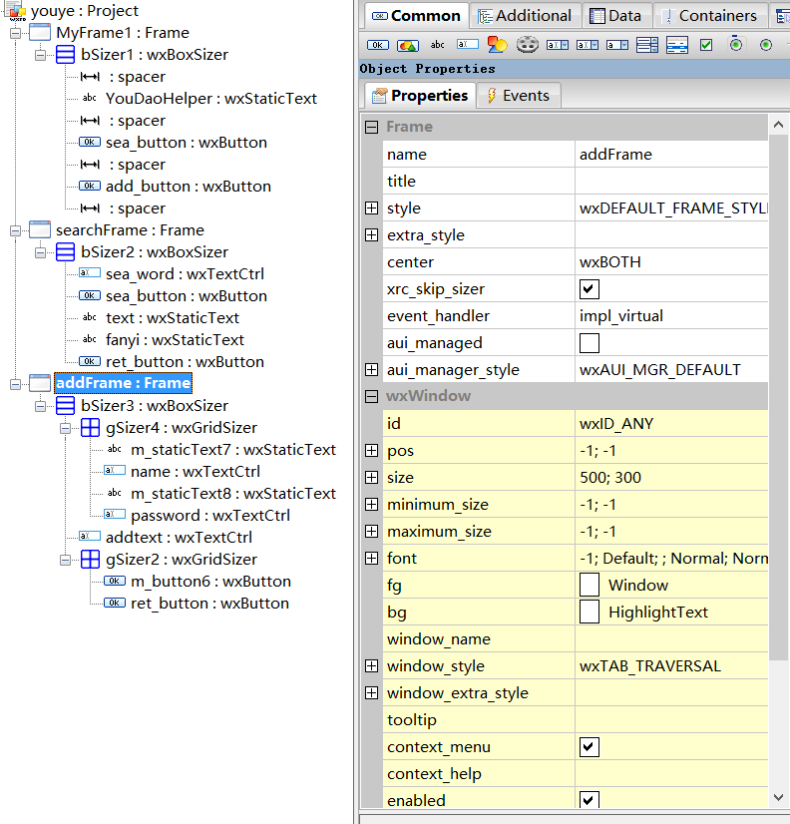
Task: Click the searchFrame frame icon in tree
Action: coord(40,230)
